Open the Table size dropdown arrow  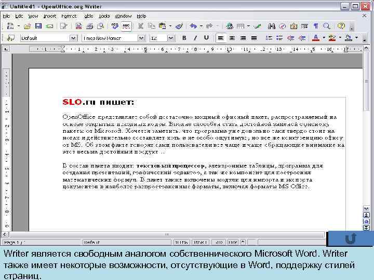tap(248, 26)
